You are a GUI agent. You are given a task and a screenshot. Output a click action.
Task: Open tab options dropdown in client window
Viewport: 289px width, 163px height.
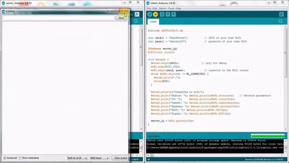click(280, 21)
